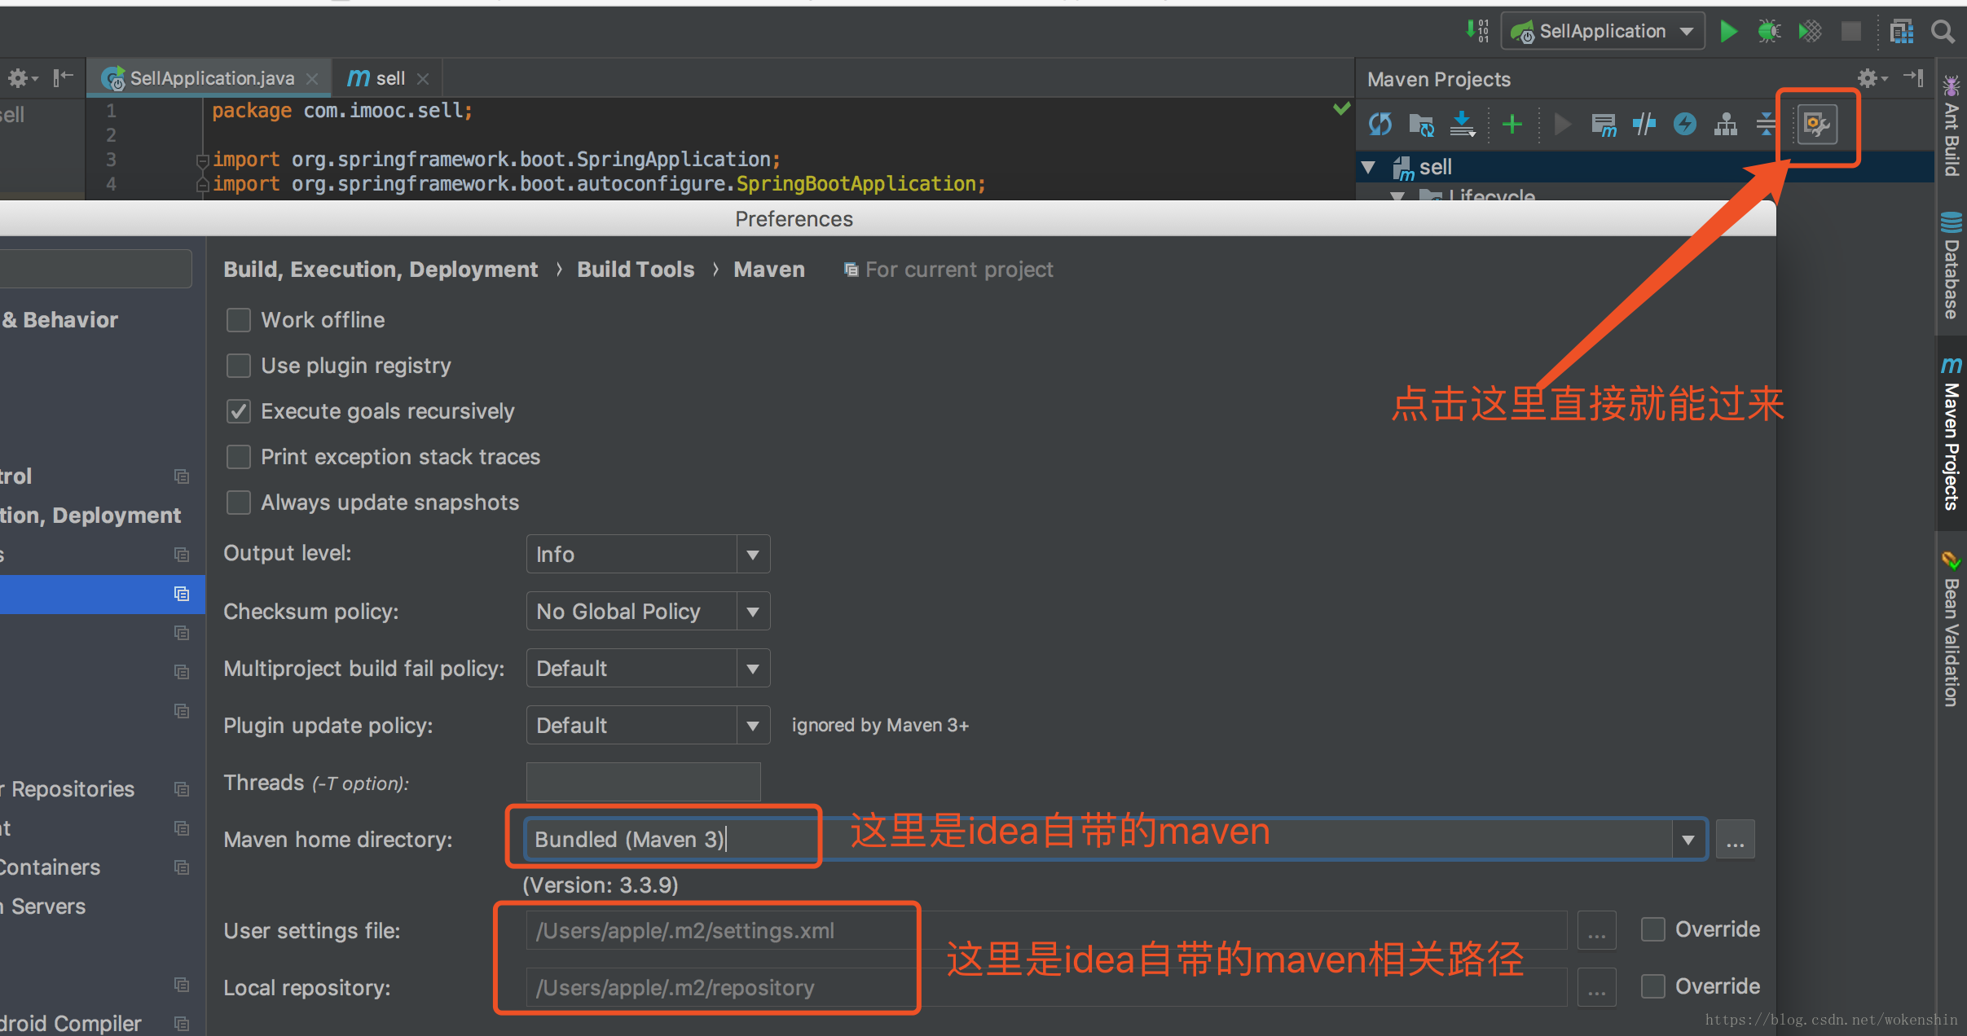The height and width of the screenshot is (1036, 1967).
Task: Debug SellApplication with the bug icon
Action: click(1769, 32)
